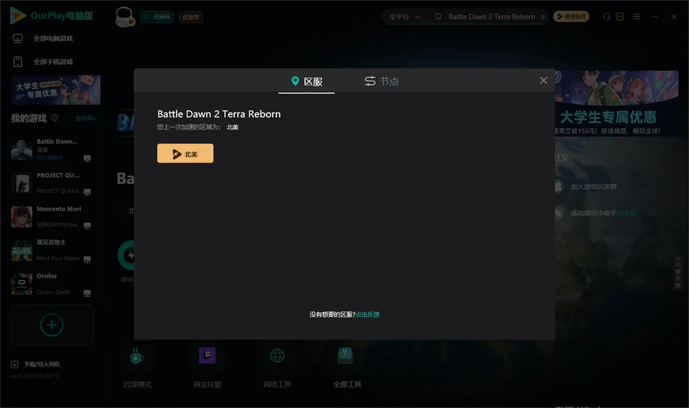The image size is (689, 408).
Task: Switch to the 节点 tab
Action: tap(382, 81)
